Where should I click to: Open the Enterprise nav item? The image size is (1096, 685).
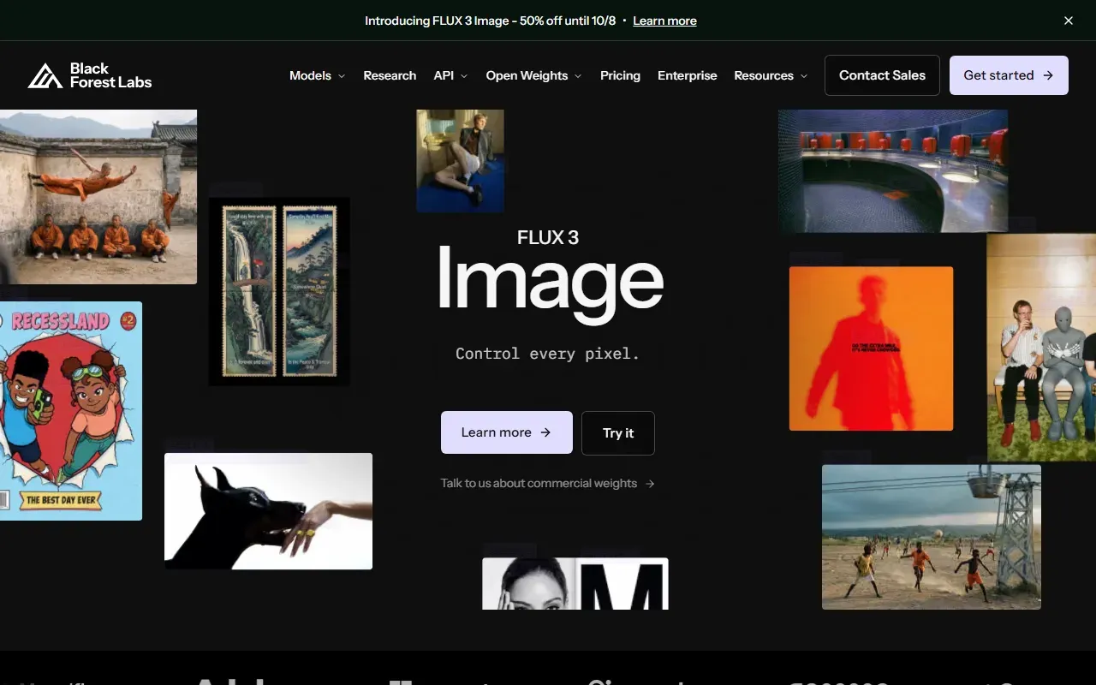[688, 75]
